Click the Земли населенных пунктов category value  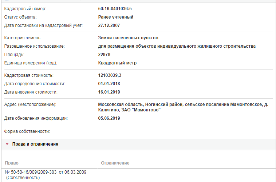pos(128,38)
